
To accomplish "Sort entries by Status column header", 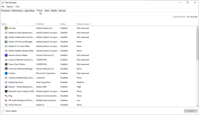I will [x=63, y=24].
